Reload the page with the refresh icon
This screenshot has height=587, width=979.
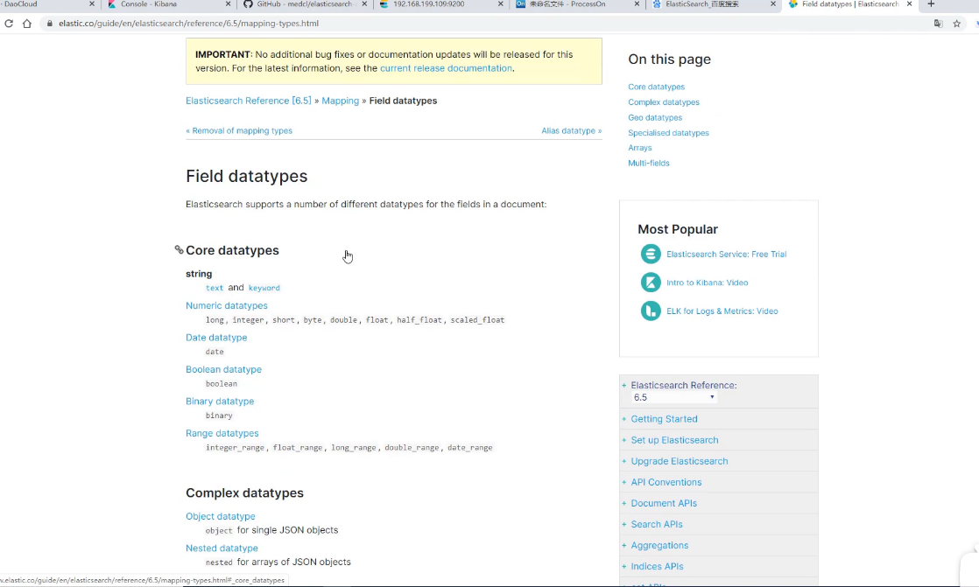click(x=10, y=24)
